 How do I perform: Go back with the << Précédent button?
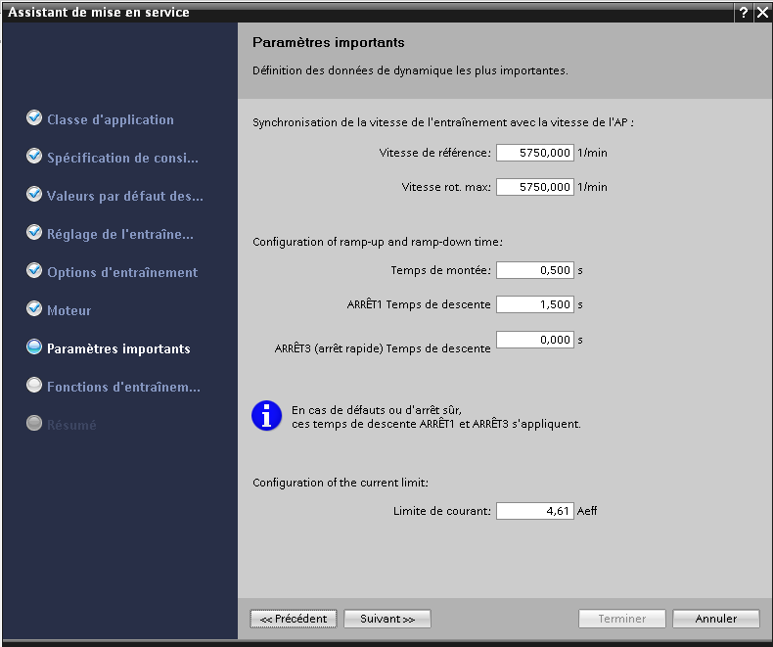point(294,619)
